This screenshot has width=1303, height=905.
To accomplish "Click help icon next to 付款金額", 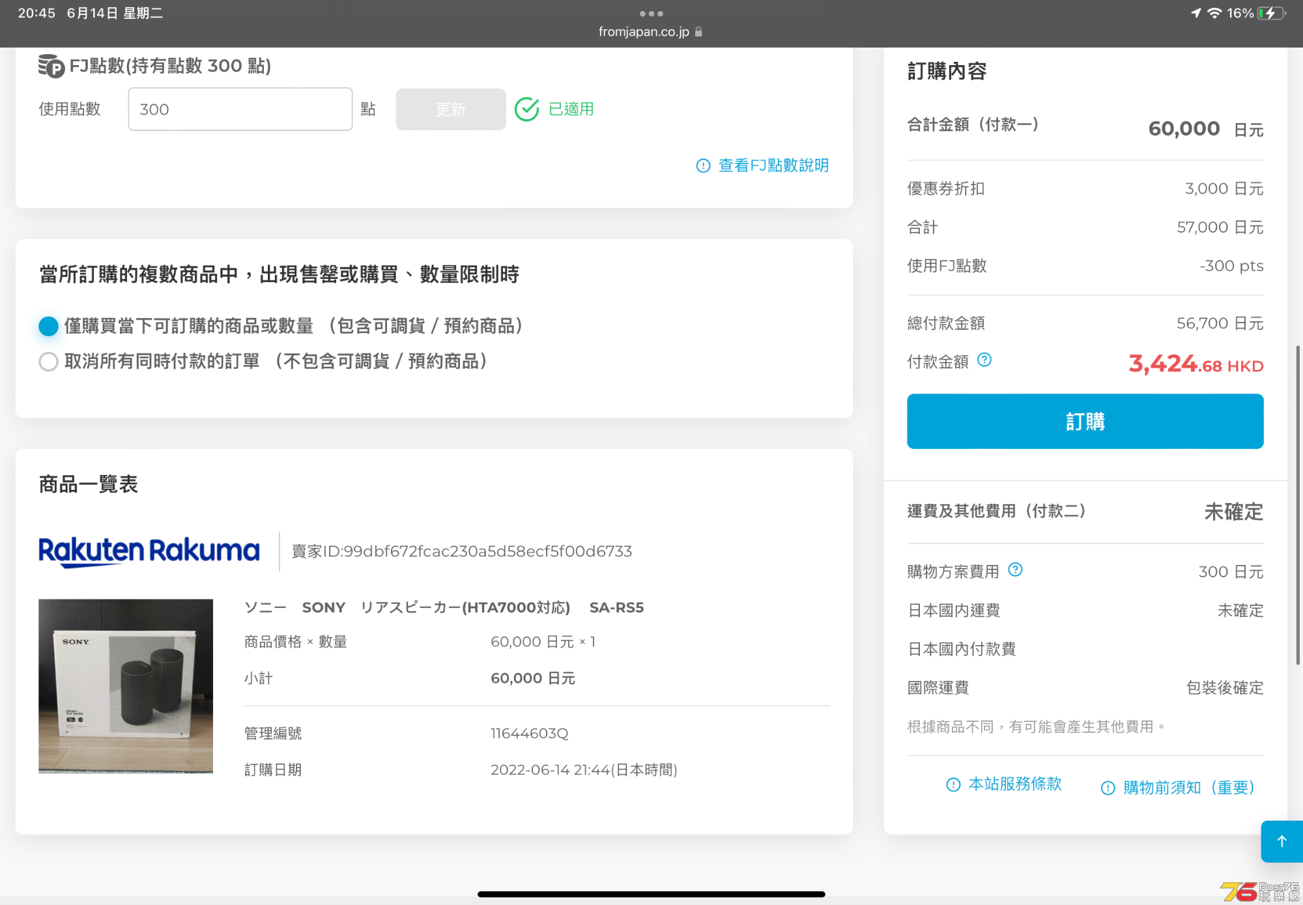I will [984, 360].
